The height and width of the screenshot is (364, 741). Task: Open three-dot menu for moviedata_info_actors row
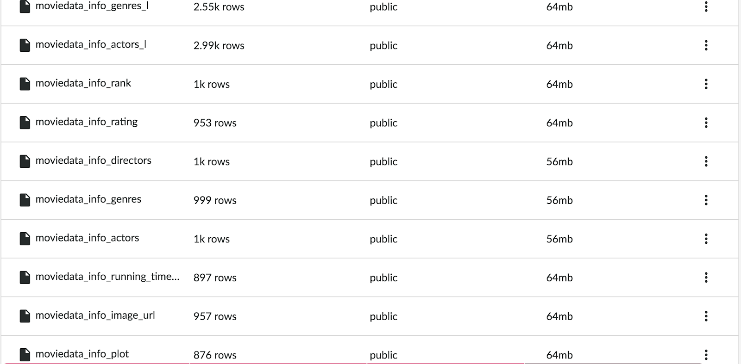click(x=706, y=239)
